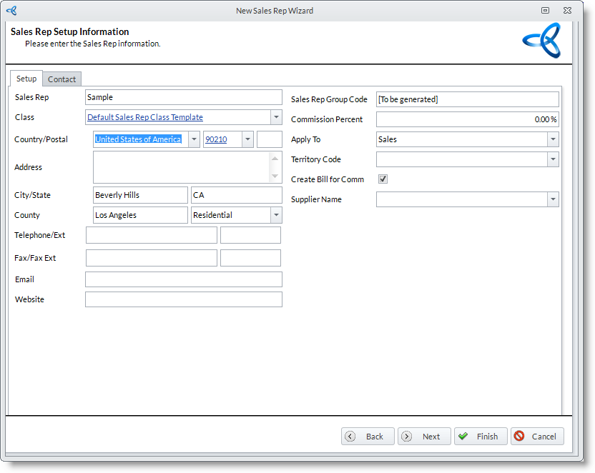Viewport: 595px width, 473px height.
Task: Expand the Class dropdown list
Action: point(276,117)
